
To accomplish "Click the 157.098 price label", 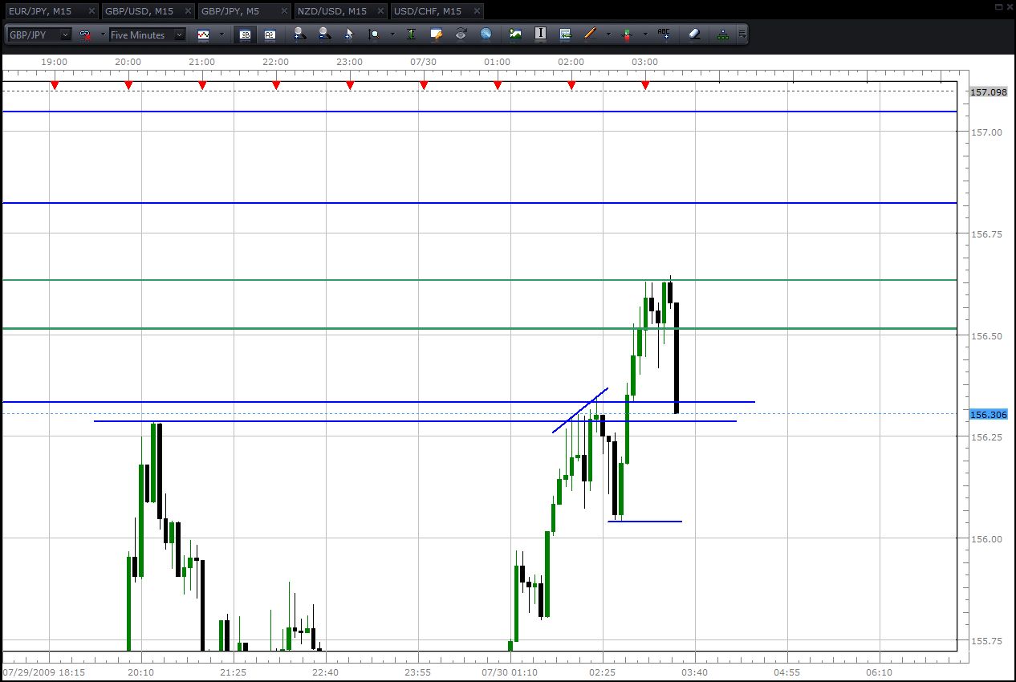I will tap(989, 92).
